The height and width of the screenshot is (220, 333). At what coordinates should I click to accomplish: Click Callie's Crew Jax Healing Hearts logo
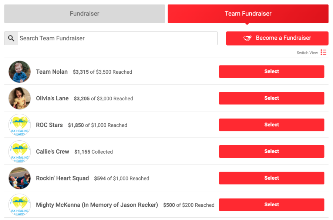coord(20,151)
